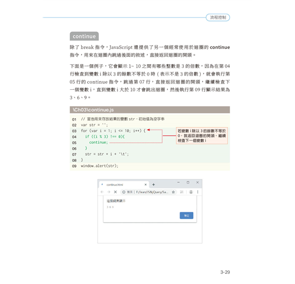This screenshot has width=295, height=284.
Task: Click the blue confirm button in alert dialog
Action: 186,215
